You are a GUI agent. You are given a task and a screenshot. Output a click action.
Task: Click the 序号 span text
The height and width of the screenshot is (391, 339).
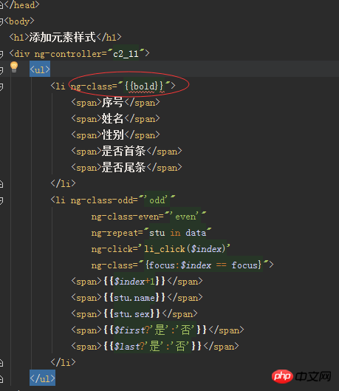(x=112, y=102)
